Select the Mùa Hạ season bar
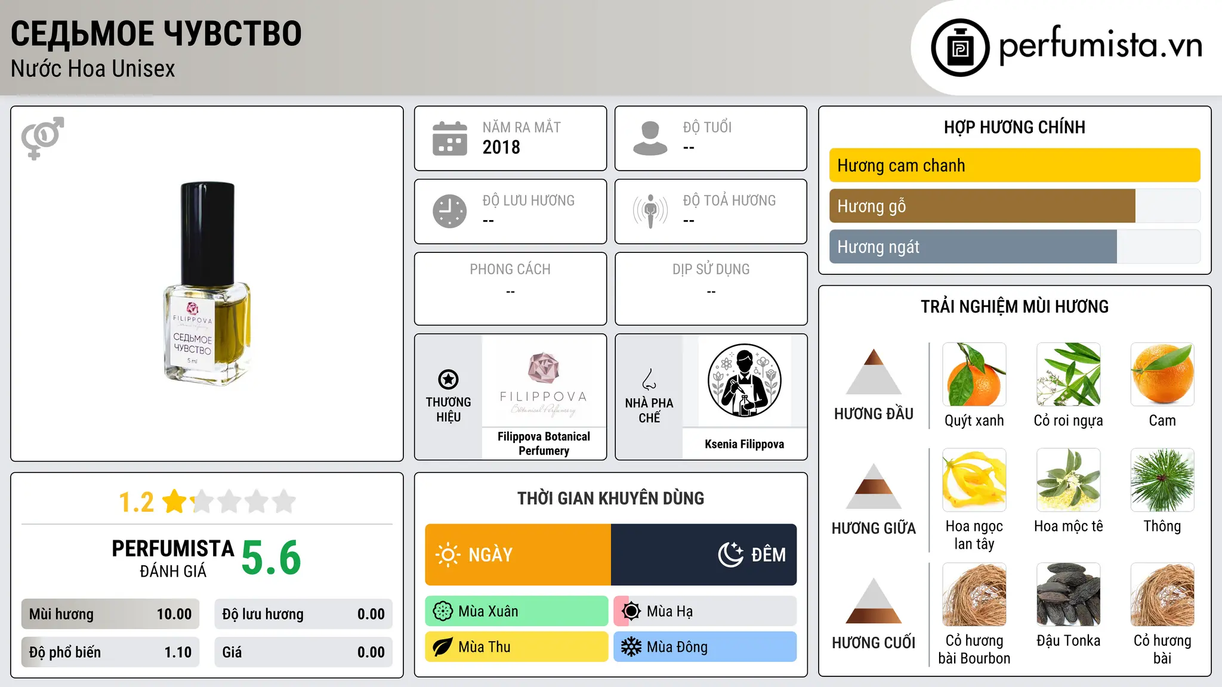The width and height of the screenshot is (1222, 687). pos(705,611)
